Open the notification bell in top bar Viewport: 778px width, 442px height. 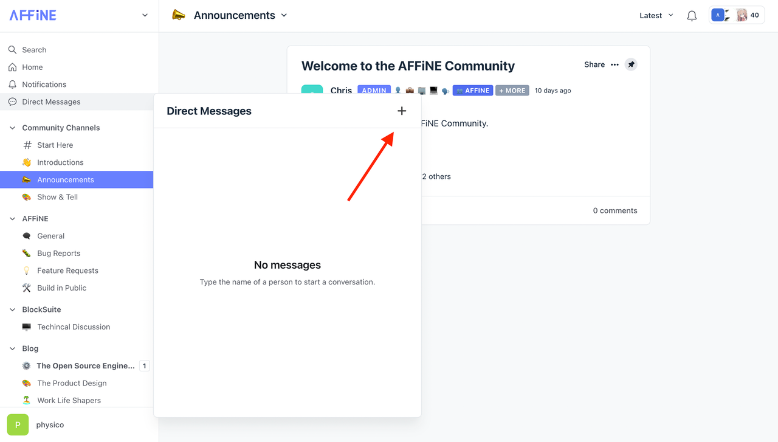(x=692, y=16)
